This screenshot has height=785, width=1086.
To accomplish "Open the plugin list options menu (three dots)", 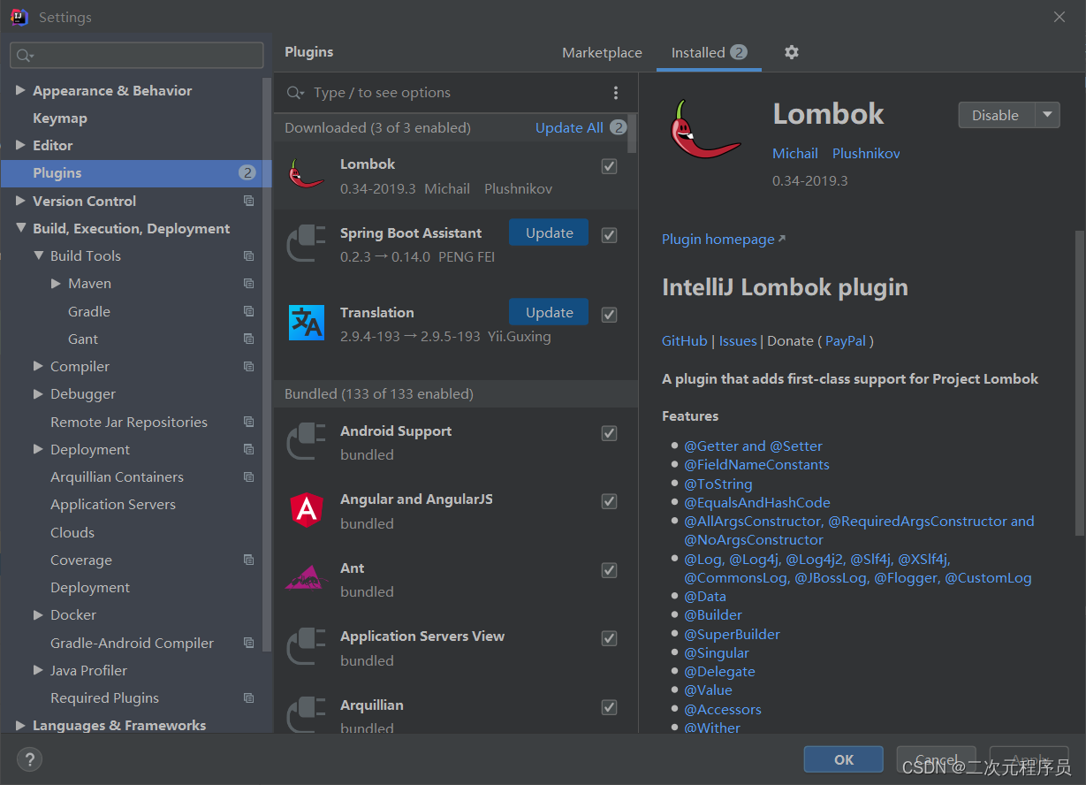I will [616, 93].
